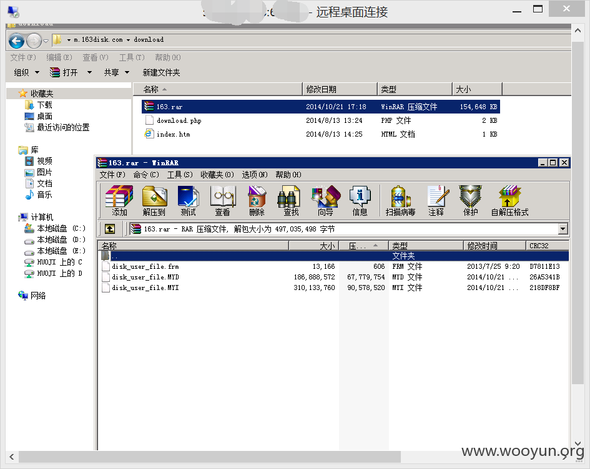This screenshot has width=590, height=469.
Task: Click the horizontal scrollbar at bottom
Action: click(210, 457)
